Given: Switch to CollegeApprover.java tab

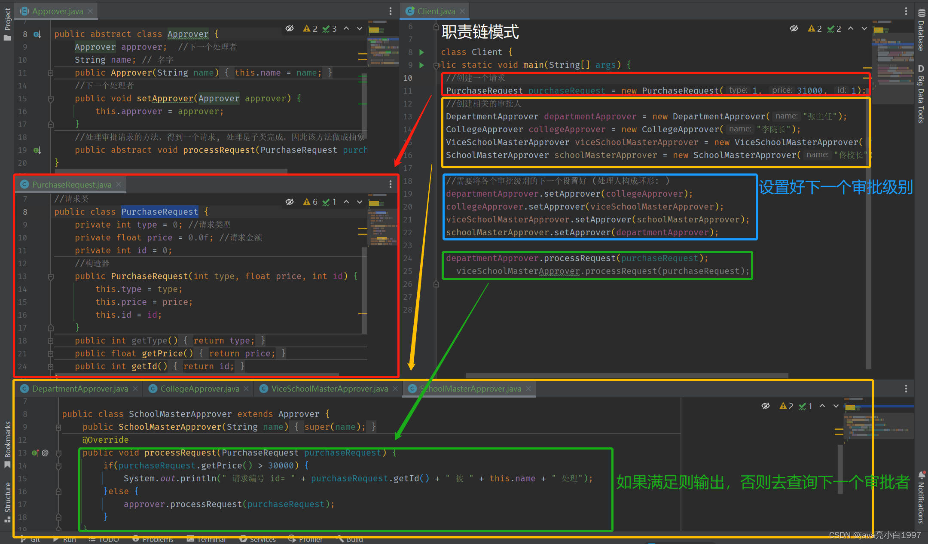Looking at the screenshot, I should coord(199,389).
